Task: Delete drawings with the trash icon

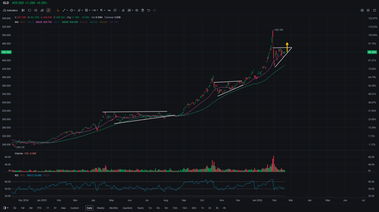Action: click(143, 10)
